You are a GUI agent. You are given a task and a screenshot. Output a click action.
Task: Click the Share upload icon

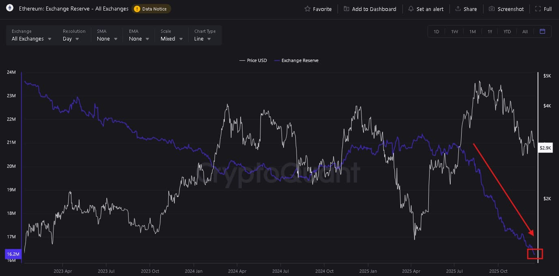pos(458,9)
